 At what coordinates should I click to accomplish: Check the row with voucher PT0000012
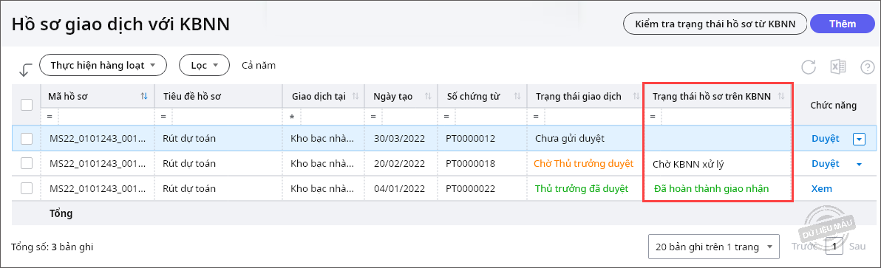pyautogui.click(x=27, y=139)
